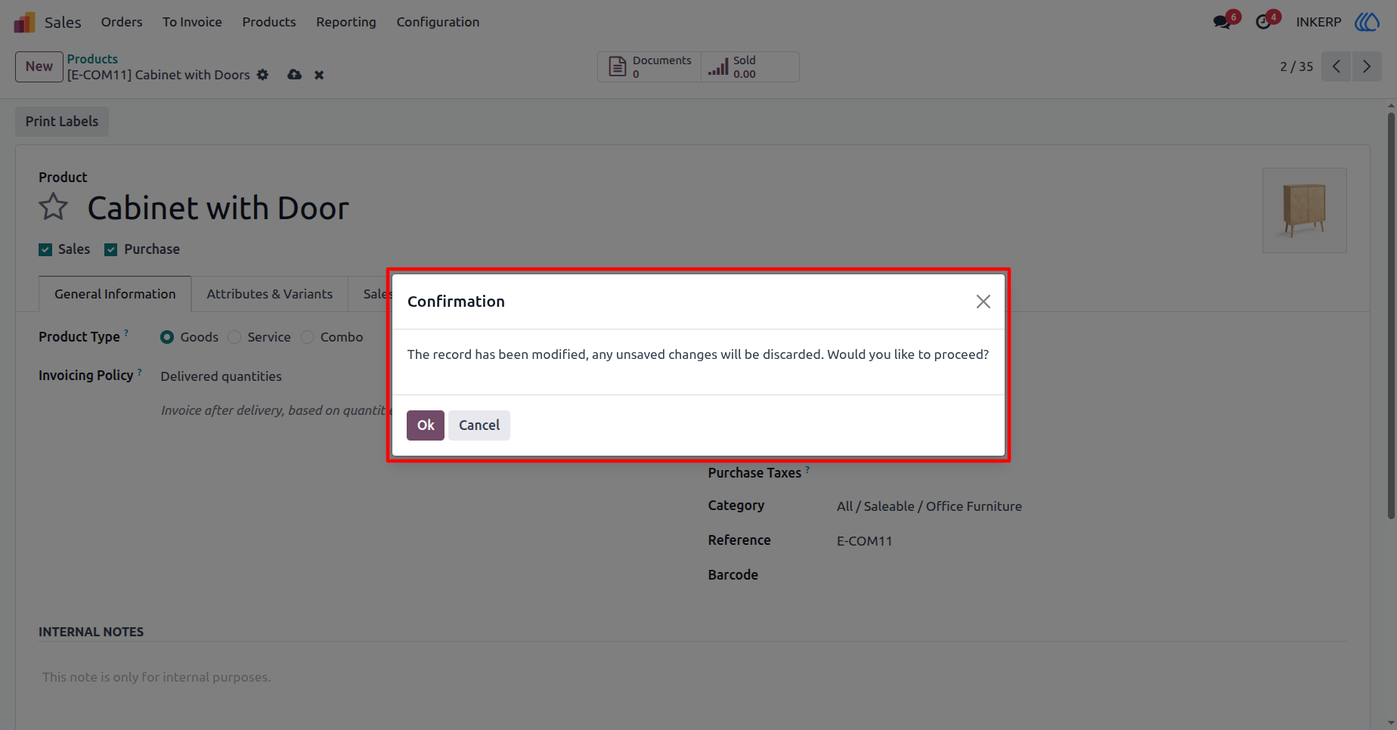The height and width of the screenshot is (730, 1397).
Task: Click the New button
Action: point(39,67)
